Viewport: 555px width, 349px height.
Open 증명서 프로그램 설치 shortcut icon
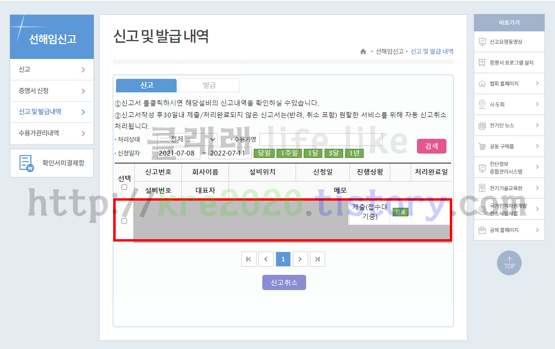coord(482,63)
